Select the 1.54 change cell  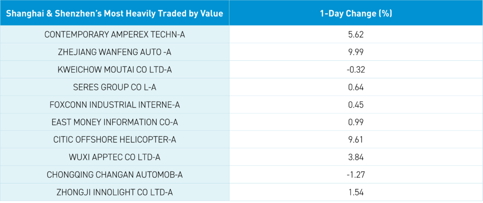point(356,192)
